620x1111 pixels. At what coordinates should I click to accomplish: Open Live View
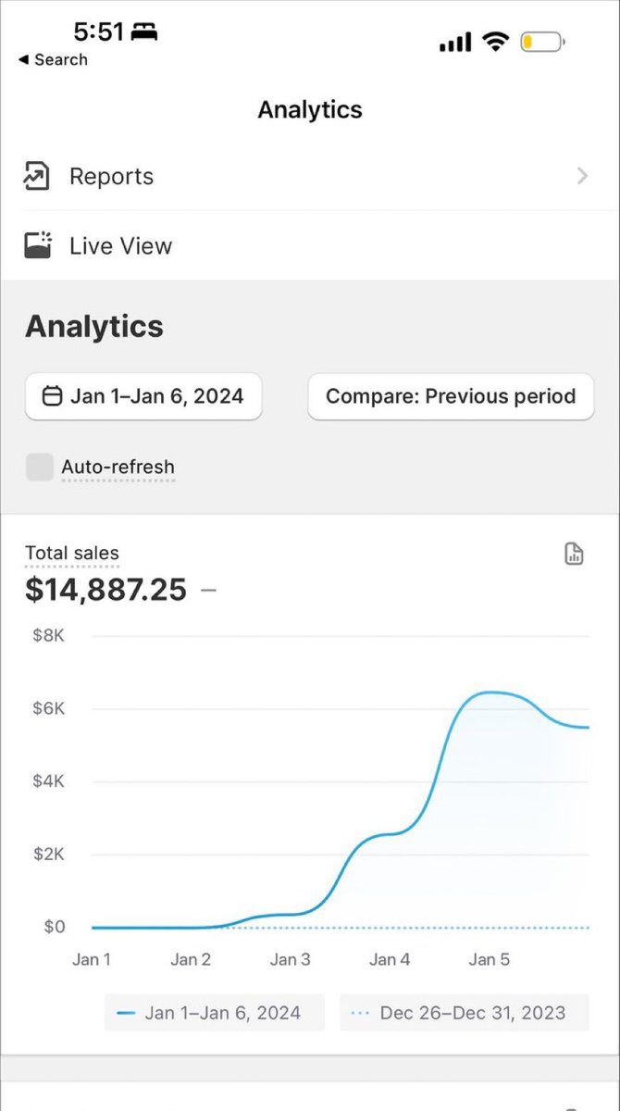point(310,245)
